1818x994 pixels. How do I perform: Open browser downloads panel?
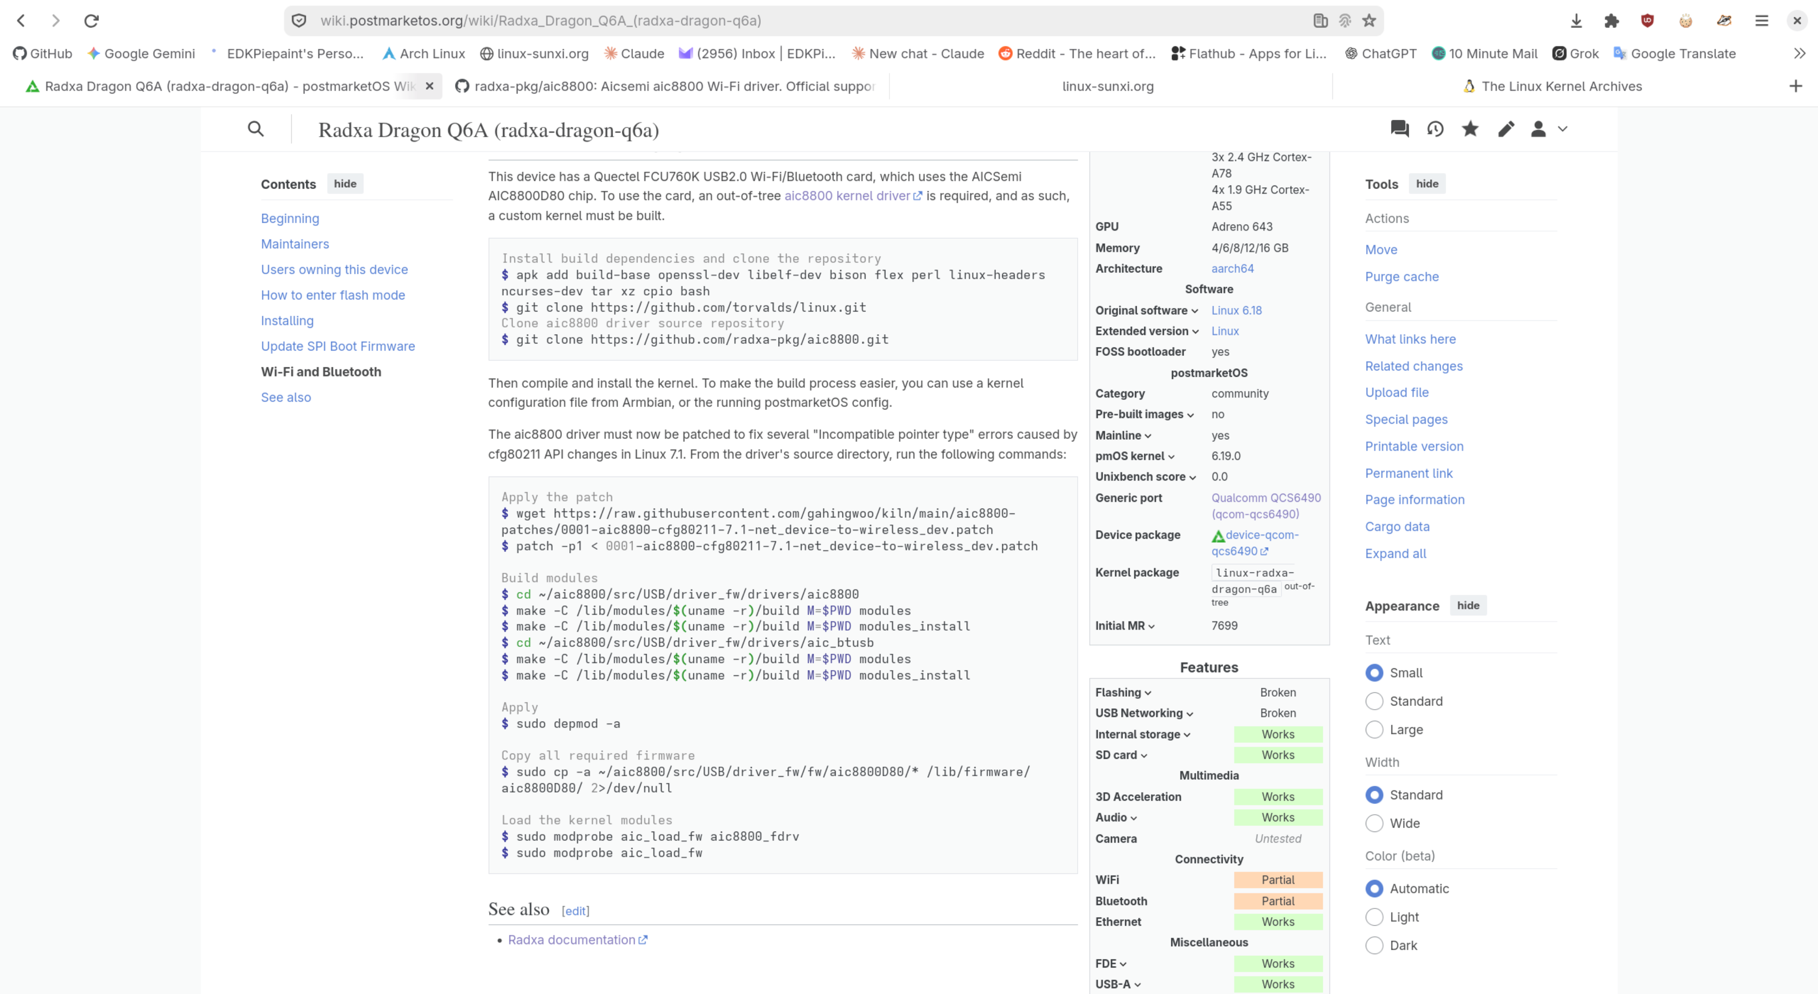pyautogui.click(x=1576, y=20)
